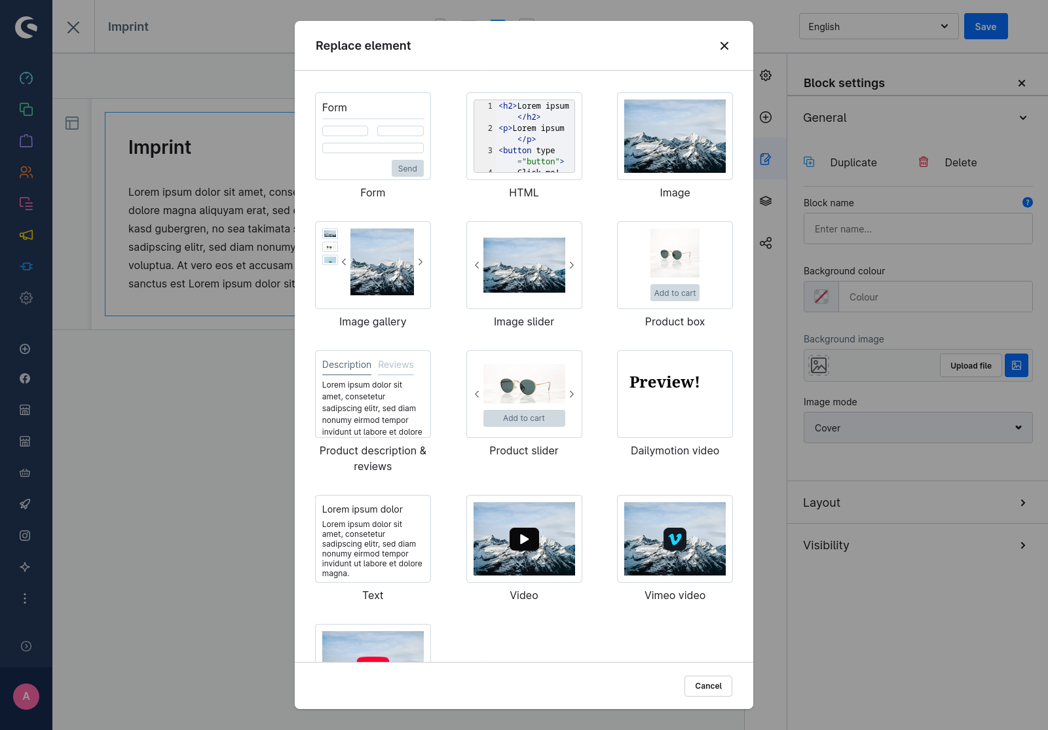This screenshot has height=730, width=1048.
Task: Select the Image element
Action: click(x=675, y=136)
